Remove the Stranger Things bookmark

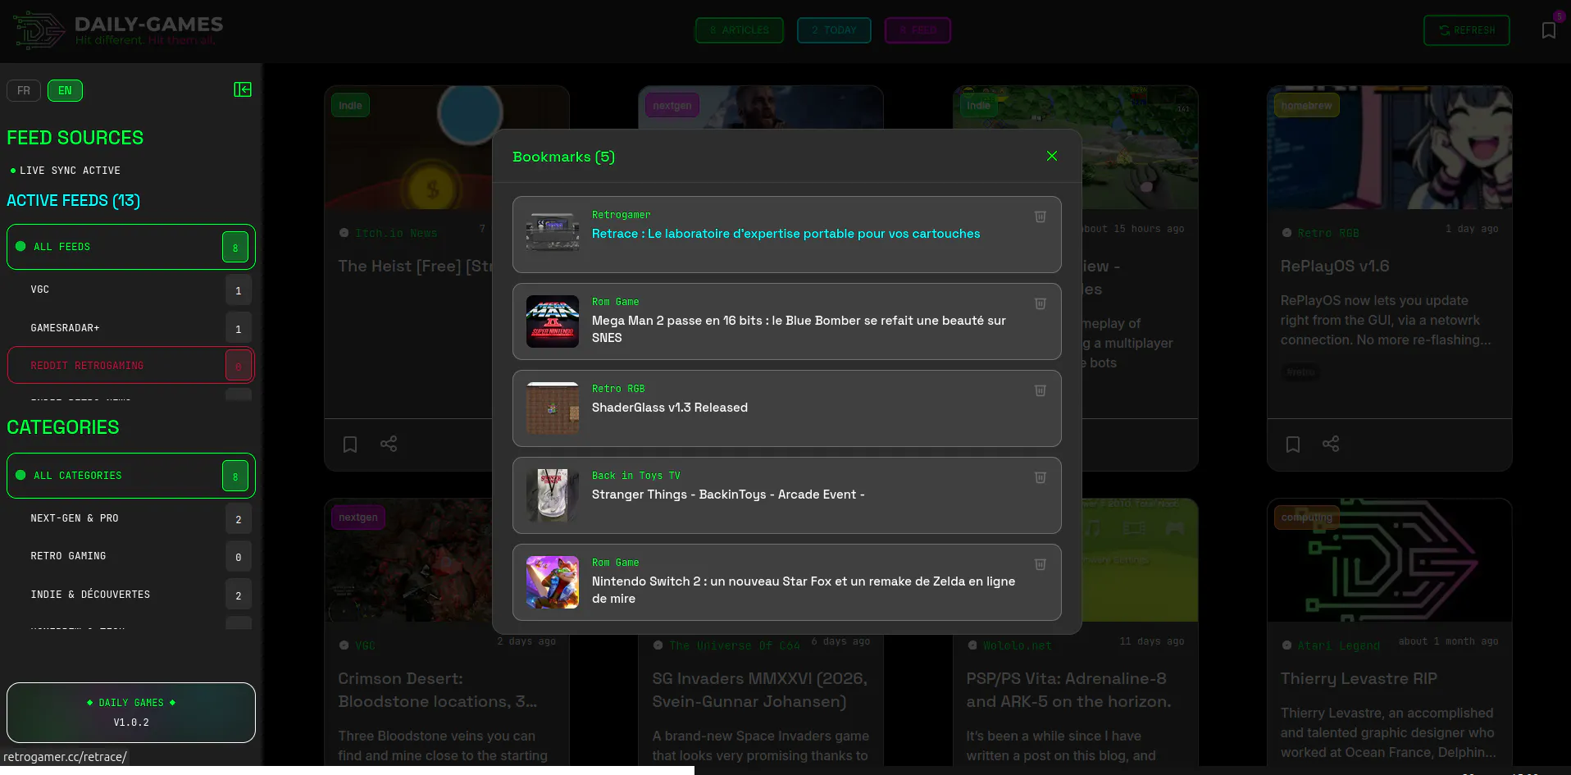pyautogui.click(x=1041, y=477)
